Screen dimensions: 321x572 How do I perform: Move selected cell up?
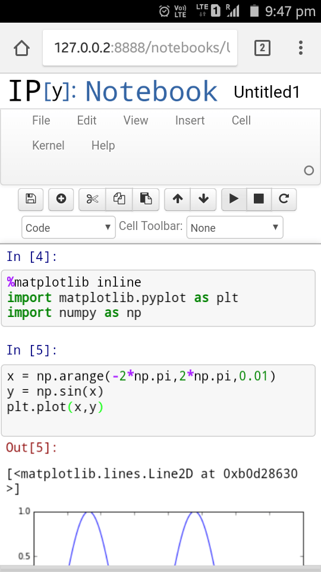tap(178, 199)
